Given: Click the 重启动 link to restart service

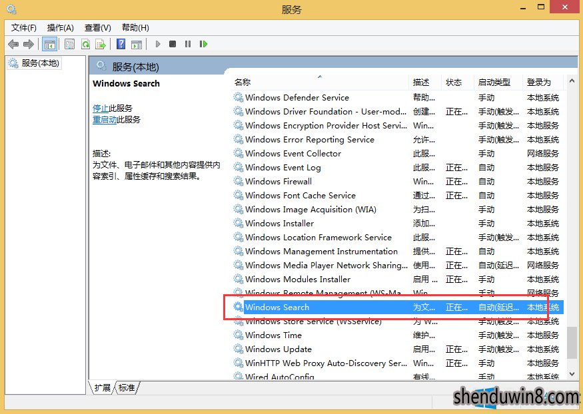Looking at the screenshot, I should pyautogui.click(x=105, y=120).
